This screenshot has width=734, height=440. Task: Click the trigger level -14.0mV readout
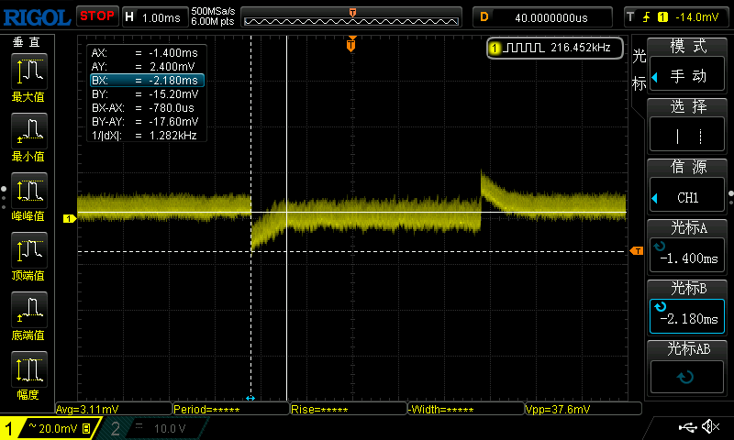[x=696, y=17]
